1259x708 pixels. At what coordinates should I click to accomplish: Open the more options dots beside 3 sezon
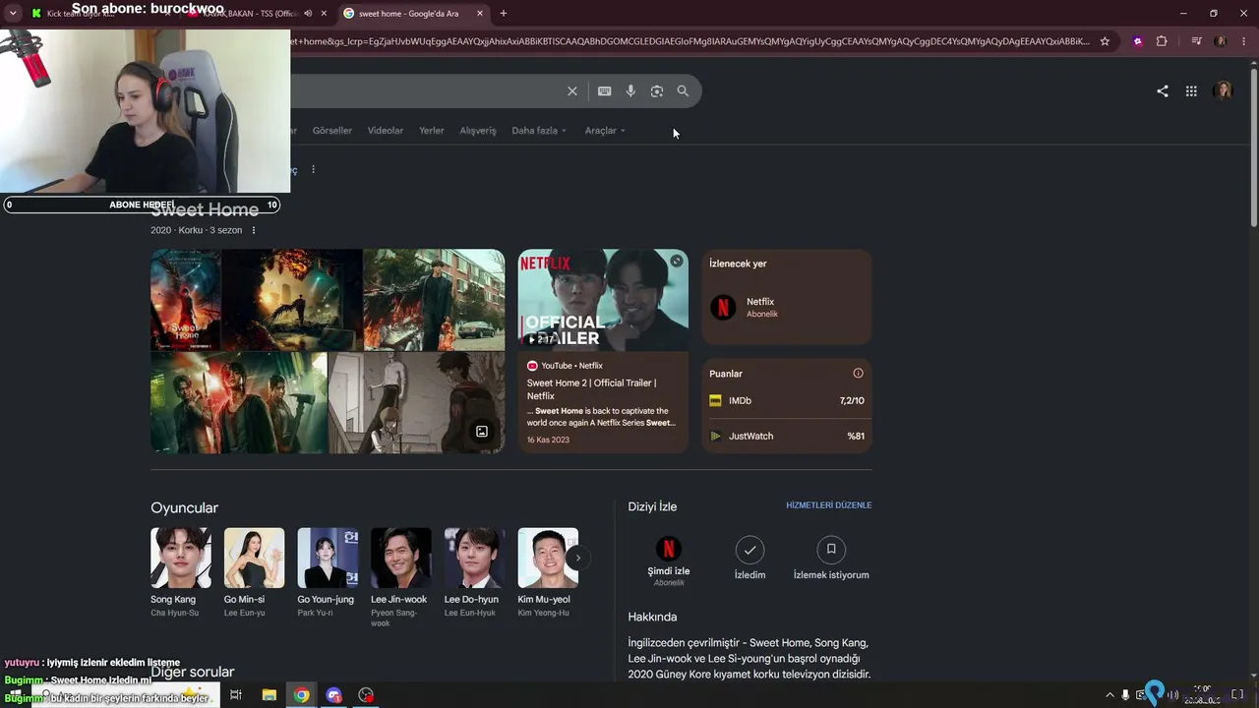coord(254,230)
